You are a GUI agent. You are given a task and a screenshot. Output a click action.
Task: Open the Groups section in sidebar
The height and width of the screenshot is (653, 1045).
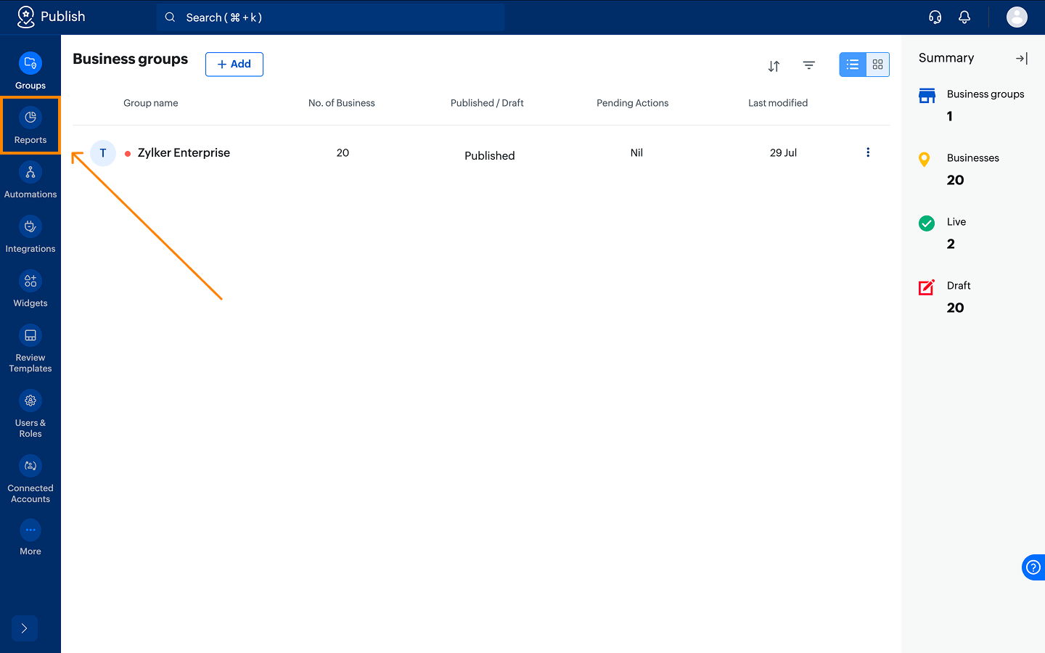click(30, 71)
